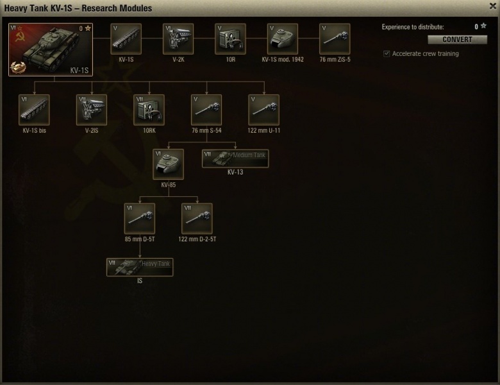Select the 76 mm ZiS-5 gun

click(335, 38)
